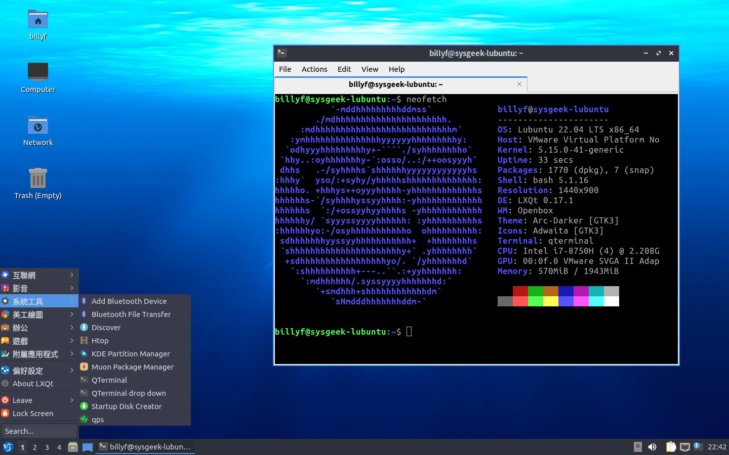This screenshot has width=729, height=455.
Task: Launch Htop from the menu
Action: 135,340
